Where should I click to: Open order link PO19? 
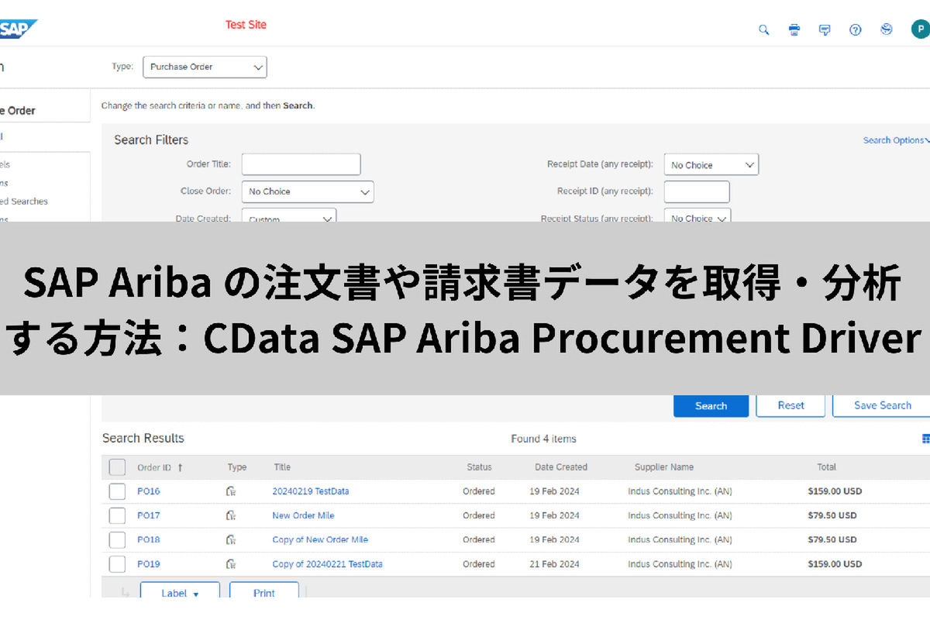149,564
